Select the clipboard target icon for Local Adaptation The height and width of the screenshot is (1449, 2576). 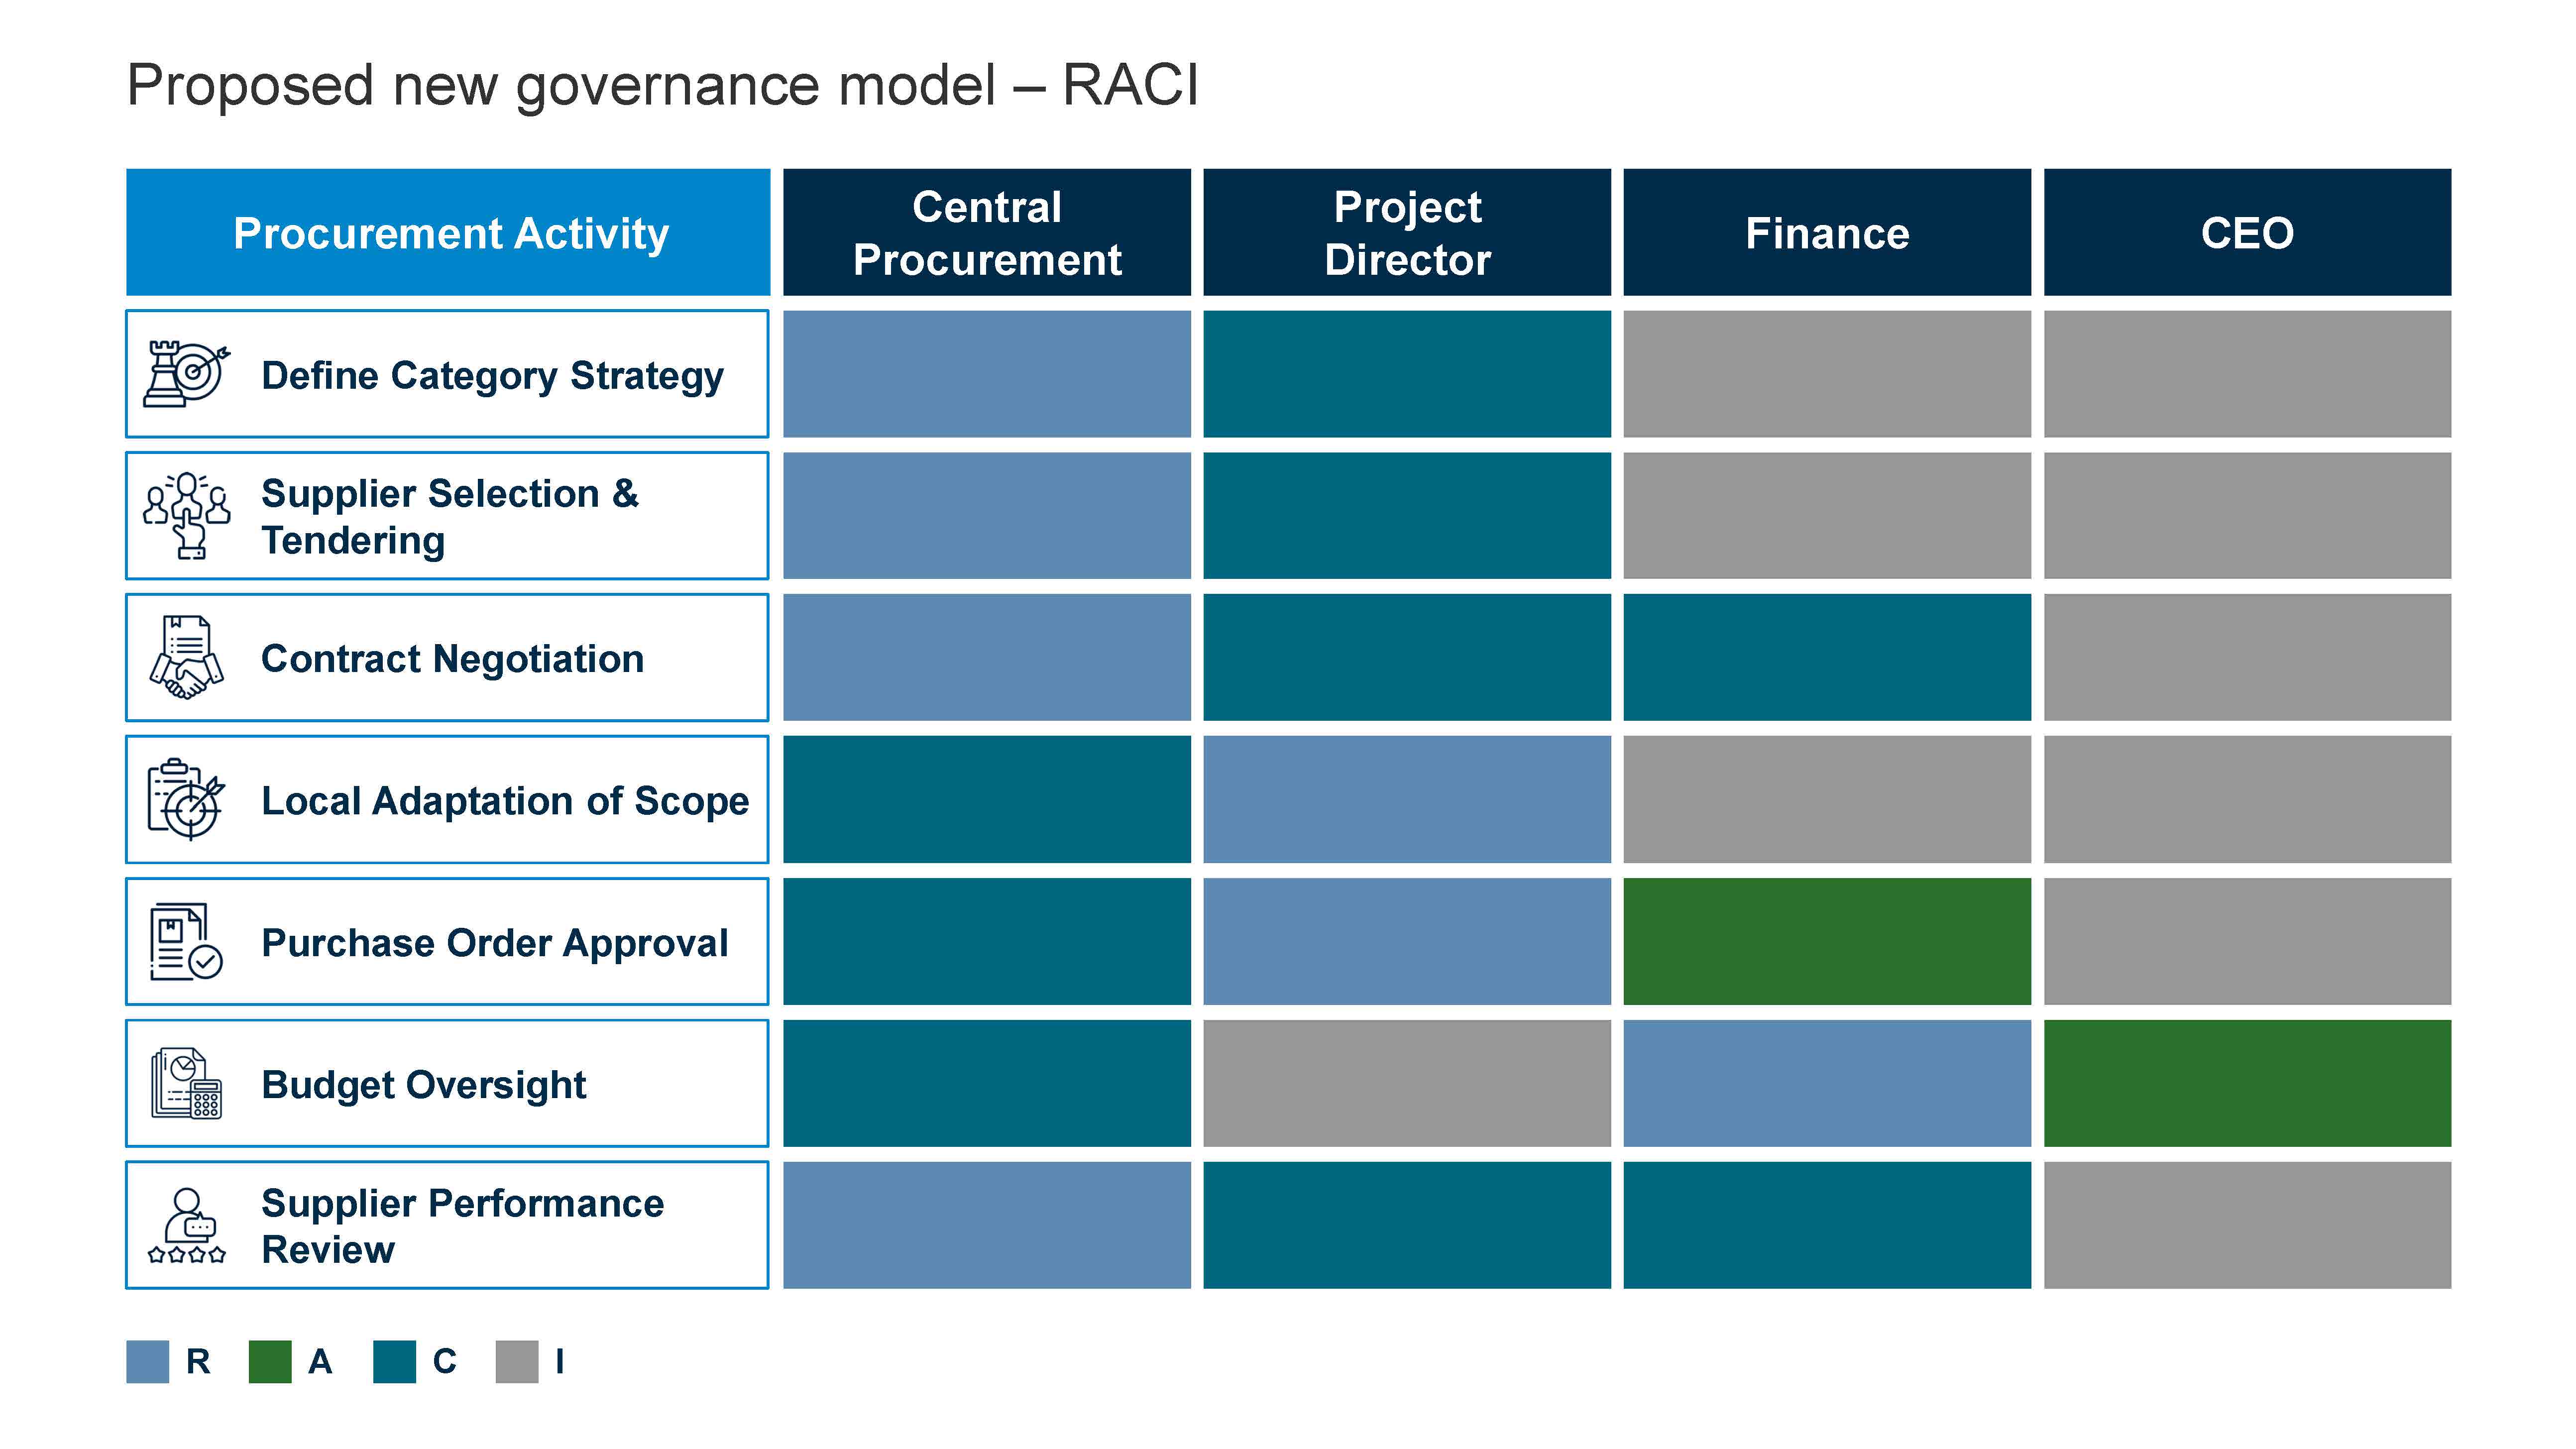click(186, 799)
